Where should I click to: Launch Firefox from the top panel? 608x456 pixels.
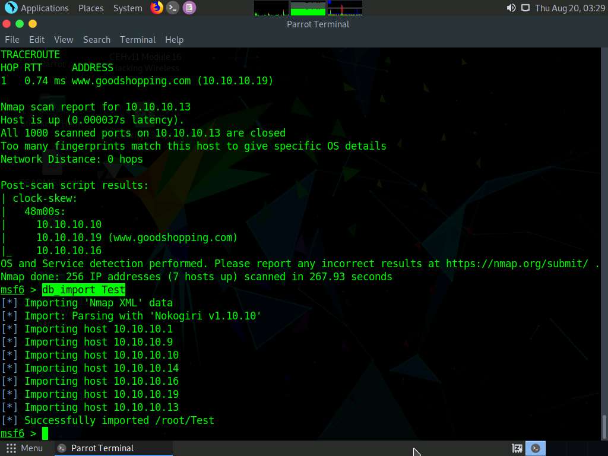click(157, 8)
